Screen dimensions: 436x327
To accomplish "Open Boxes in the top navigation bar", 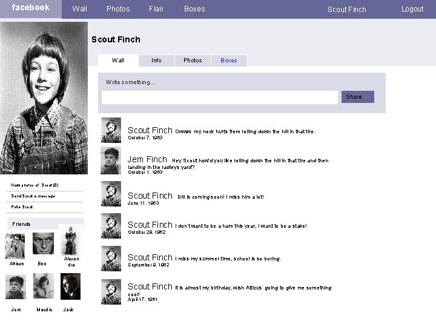I will tap(194, 9).
